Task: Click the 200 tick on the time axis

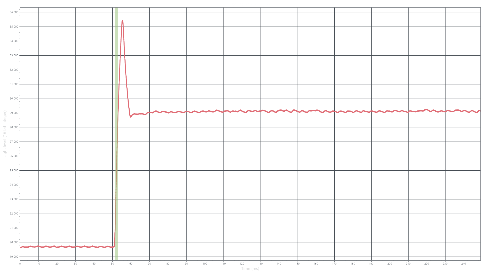Action: tap(390, 264)
